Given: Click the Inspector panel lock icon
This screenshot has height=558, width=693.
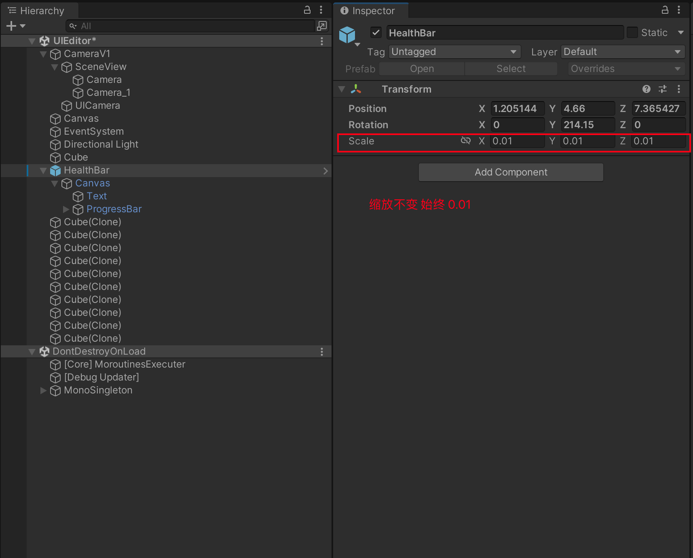Looking at the screenshot, I should (x=665, y=10).
